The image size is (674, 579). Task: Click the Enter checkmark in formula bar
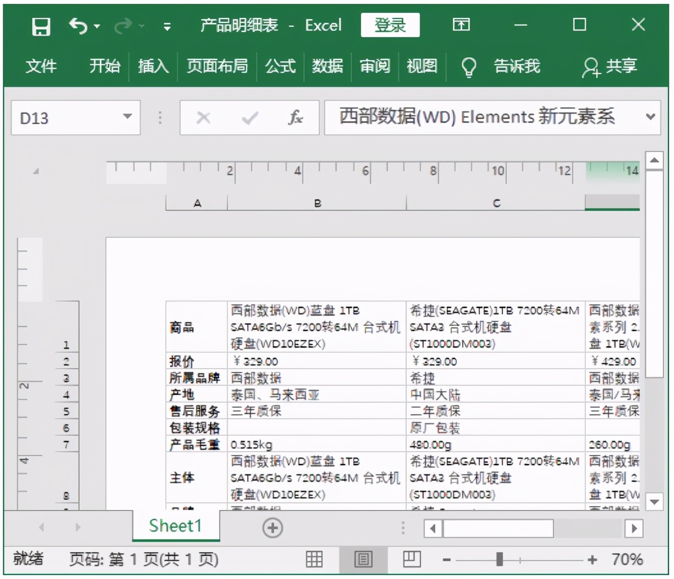coord(249,117)
